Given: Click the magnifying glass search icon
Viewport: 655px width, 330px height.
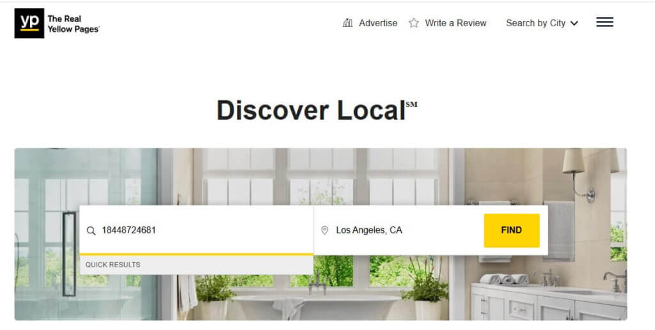Looking at the screenshot, I should pyautogui.click(x=91, y=231).
